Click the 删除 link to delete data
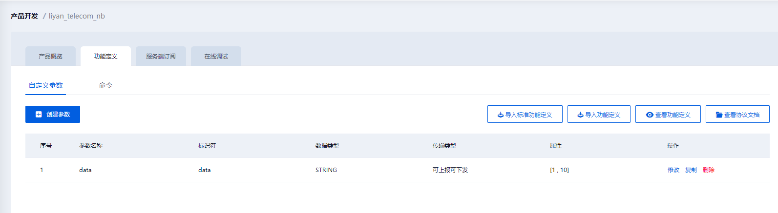Viewport: 778px width, 213px height. pos(709,170)
